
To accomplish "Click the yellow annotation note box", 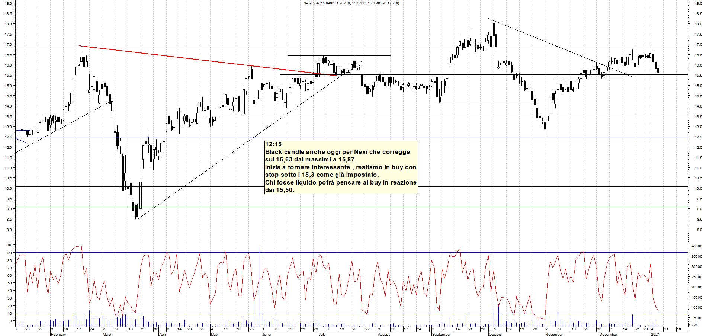I will click(x=341, y=167).
